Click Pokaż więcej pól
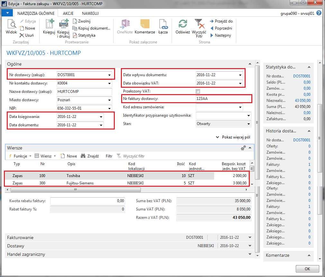 [x=233, y=137]
